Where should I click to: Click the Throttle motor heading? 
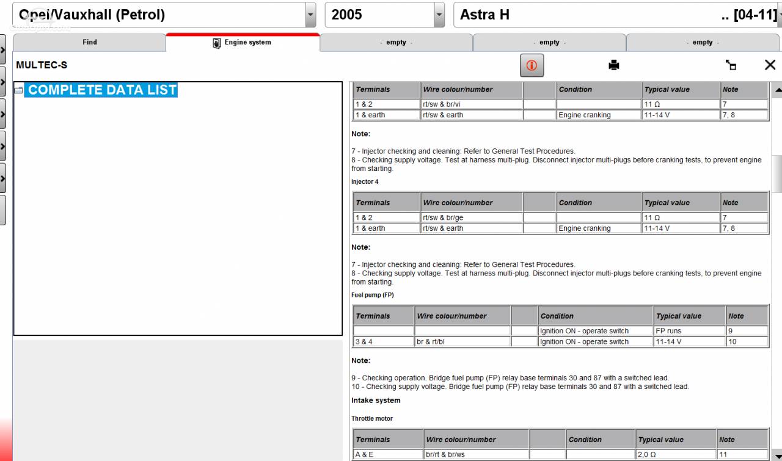tap(372, 418)
